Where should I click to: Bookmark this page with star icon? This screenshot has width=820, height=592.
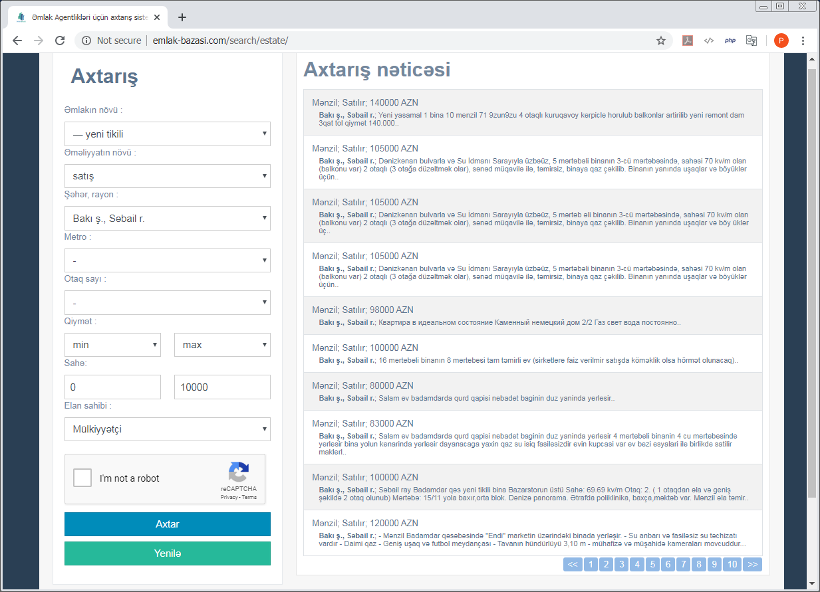point(661,41)
